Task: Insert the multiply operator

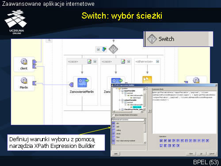Action: point(208,141)
